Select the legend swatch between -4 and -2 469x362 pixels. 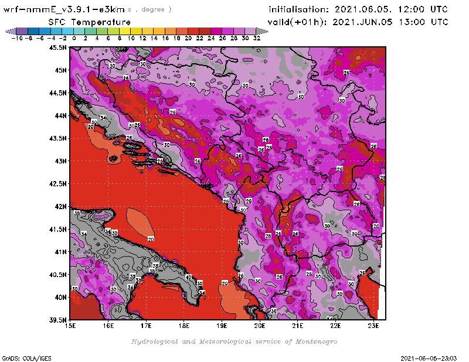(56, 31)
